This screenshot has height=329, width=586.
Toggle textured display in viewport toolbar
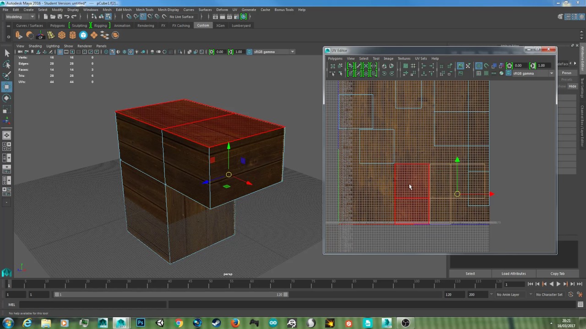(x=130, y=52)
